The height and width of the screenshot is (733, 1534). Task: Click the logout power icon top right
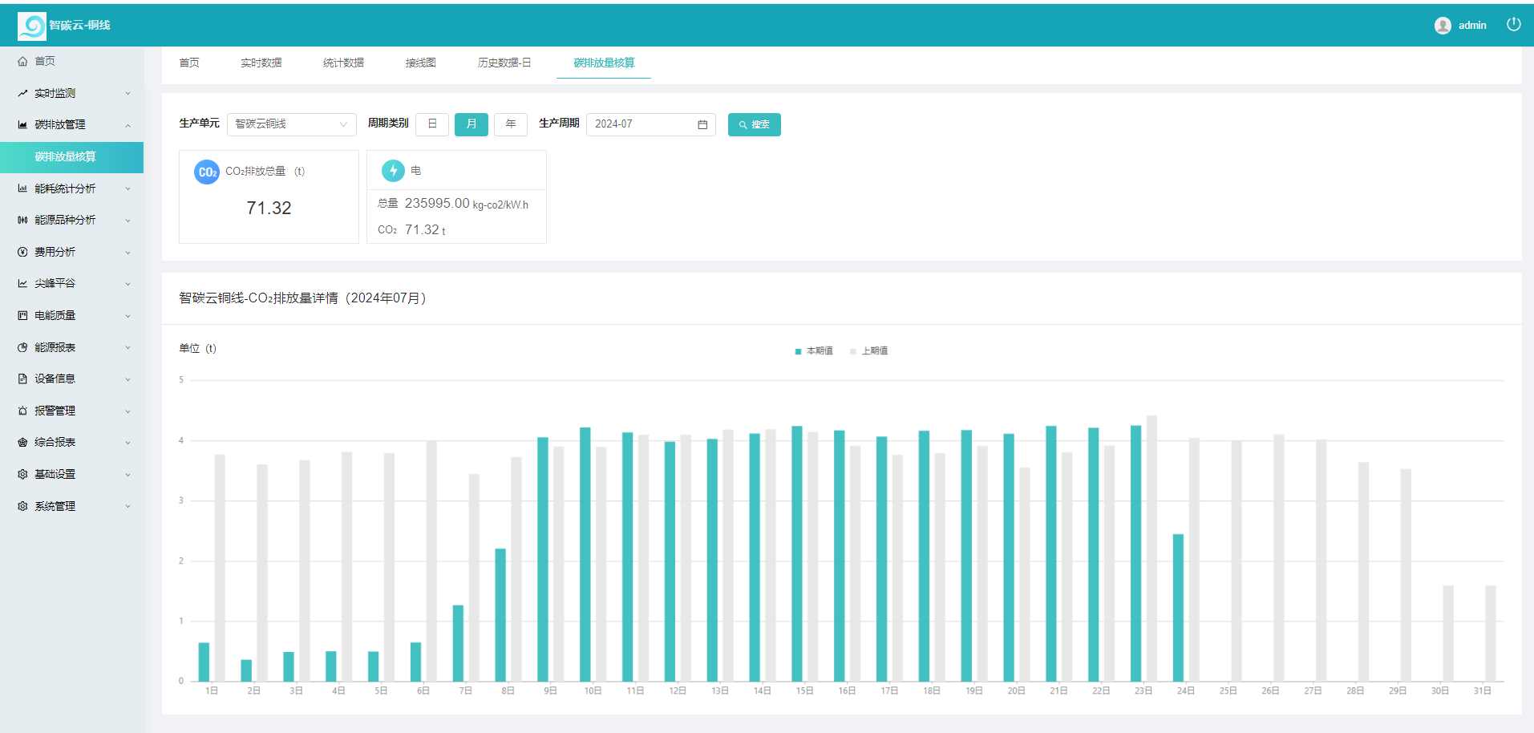[x=1514, y=24]
